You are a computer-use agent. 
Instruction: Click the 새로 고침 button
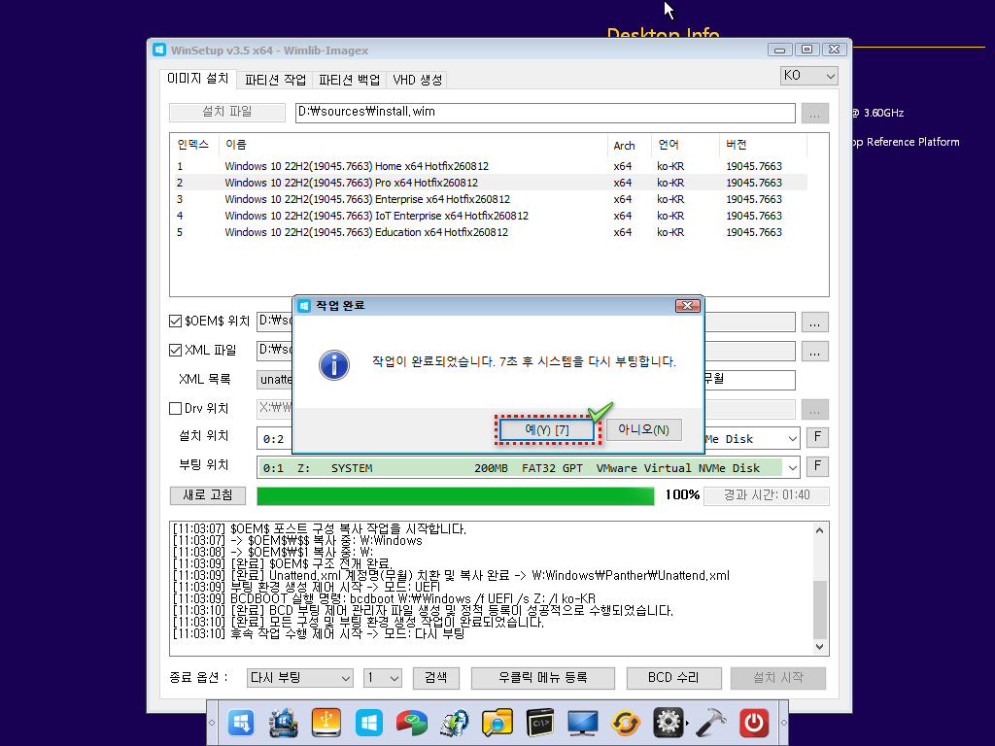[208, 495]
